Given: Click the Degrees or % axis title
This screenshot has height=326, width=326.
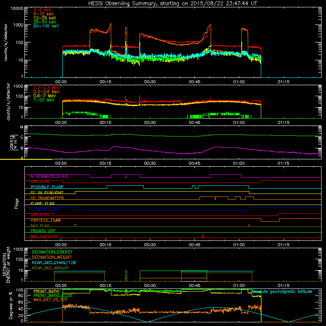Looking at the screenshot, I should tap(11, 305).
